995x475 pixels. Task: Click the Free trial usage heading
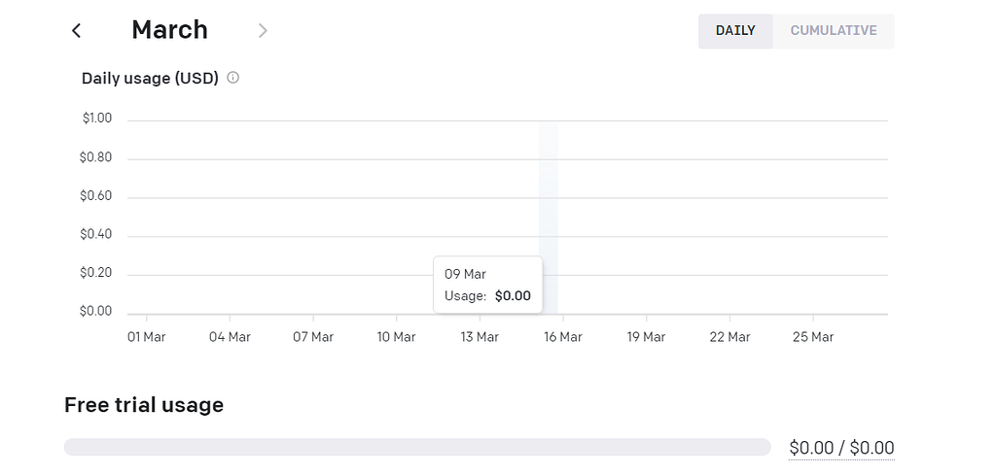144,405
